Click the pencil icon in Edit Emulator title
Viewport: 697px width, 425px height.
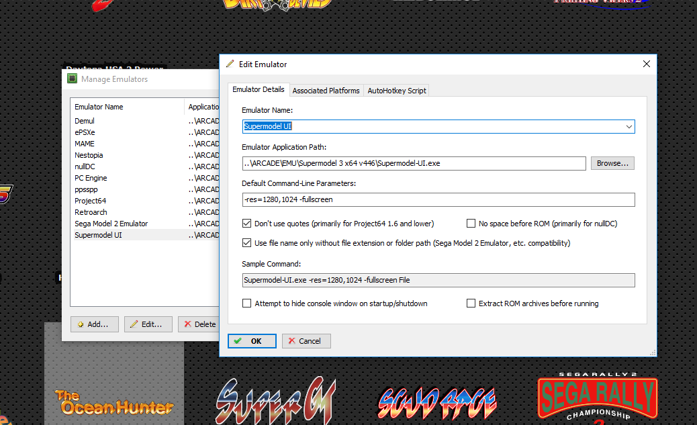[x=230, y=64]
